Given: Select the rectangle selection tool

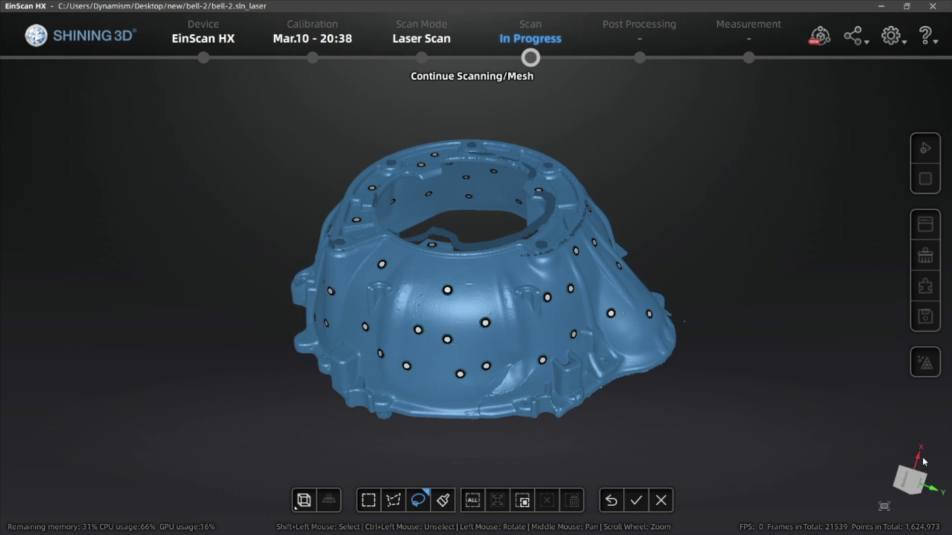Looking at the screenshot, I should pyautogui.click(x=368, y=500).
